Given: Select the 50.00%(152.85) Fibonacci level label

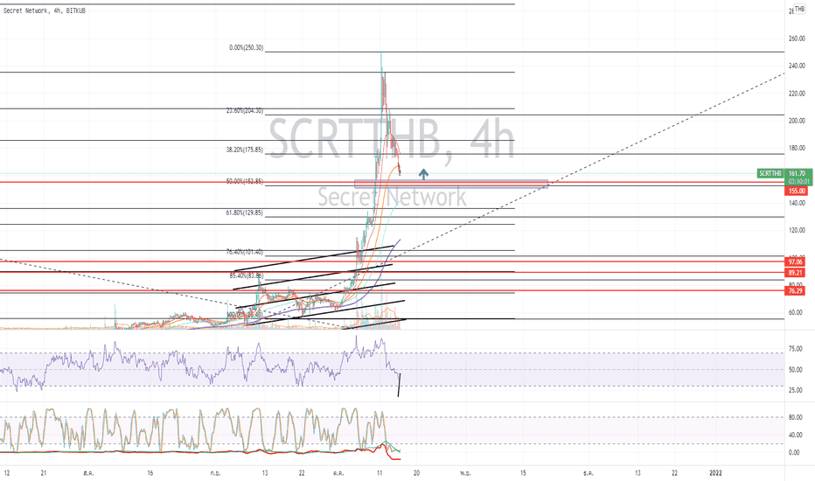Looking at the screenshot, I should [x=245, y=182].
